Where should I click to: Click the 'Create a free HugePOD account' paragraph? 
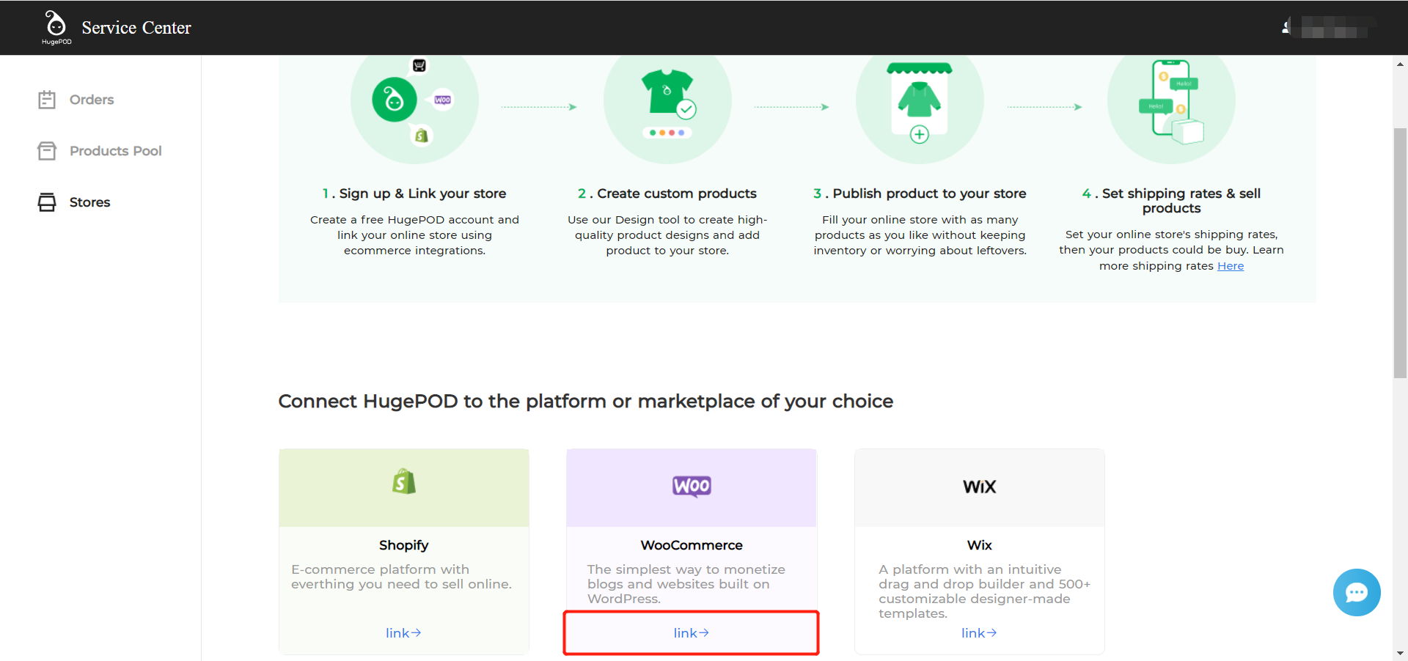coord(414,235)
